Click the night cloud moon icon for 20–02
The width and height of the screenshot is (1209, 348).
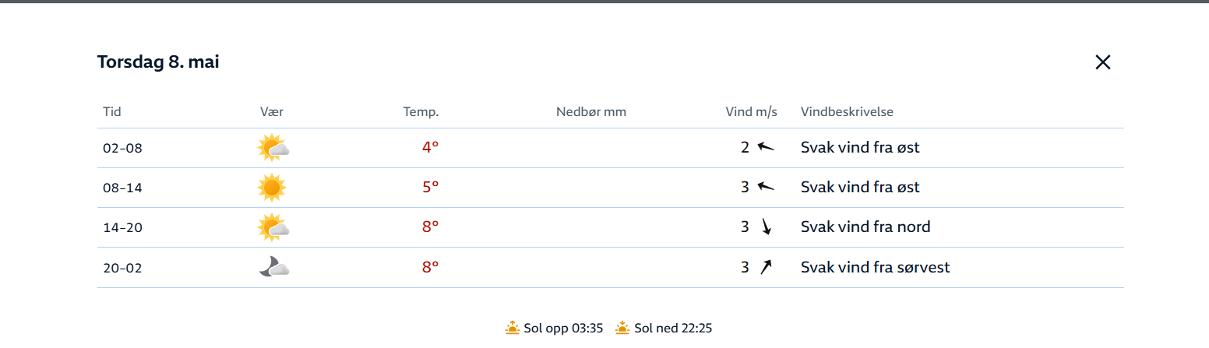point(274,268)
